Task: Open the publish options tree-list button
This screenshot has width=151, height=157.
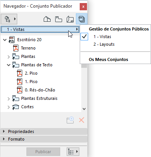Action: tap(73, 152)
